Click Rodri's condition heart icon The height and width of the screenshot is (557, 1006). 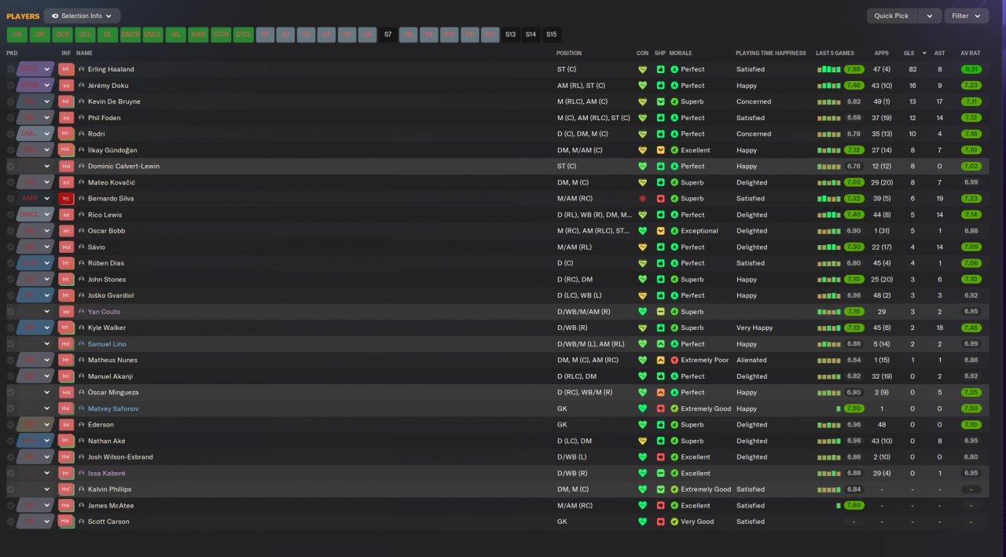(643, 134)
